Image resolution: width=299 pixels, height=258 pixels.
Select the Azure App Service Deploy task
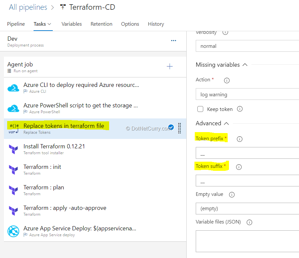coord(95,231)
